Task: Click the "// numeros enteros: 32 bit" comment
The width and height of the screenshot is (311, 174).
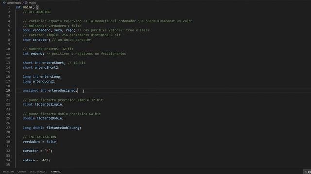Action: pyautogui.click(x=48, y=49)
